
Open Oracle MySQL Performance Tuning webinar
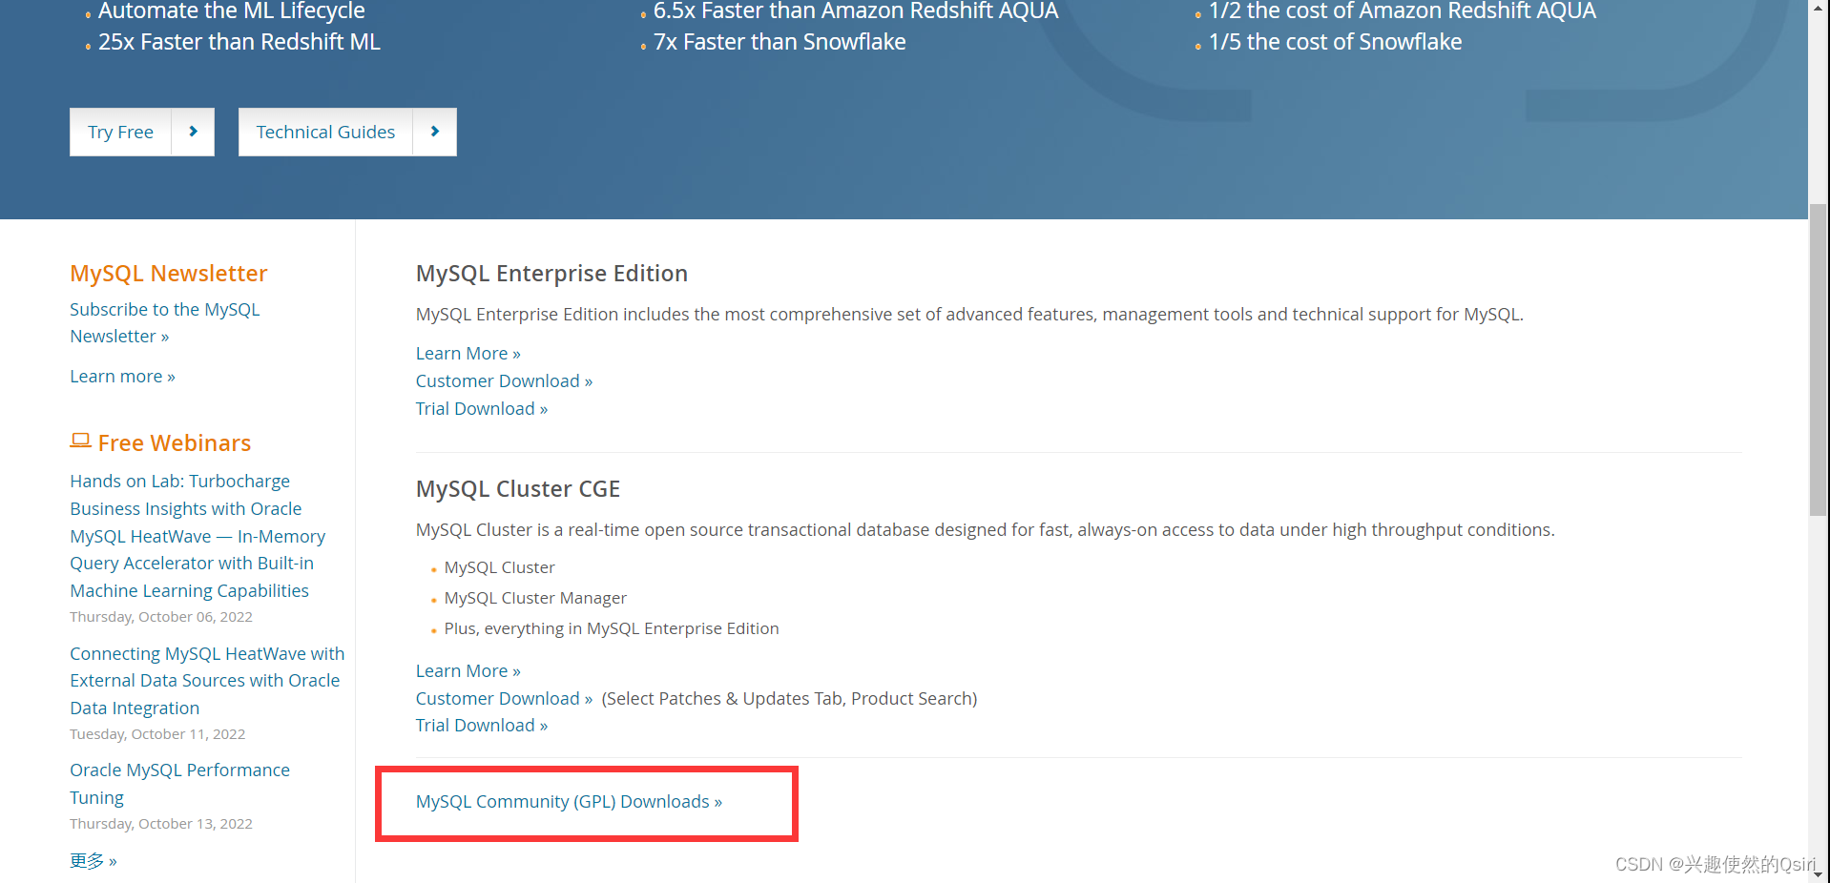tap(179, 783)
